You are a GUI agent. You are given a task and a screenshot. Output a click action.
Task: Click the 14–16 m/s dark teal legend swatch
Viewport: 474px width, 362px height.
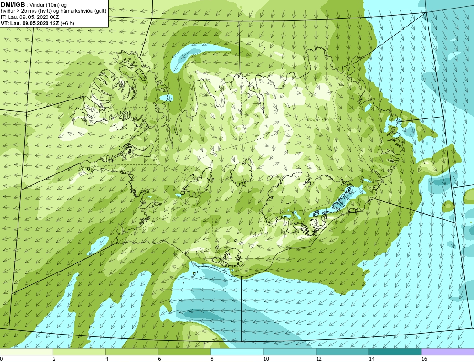394,352
